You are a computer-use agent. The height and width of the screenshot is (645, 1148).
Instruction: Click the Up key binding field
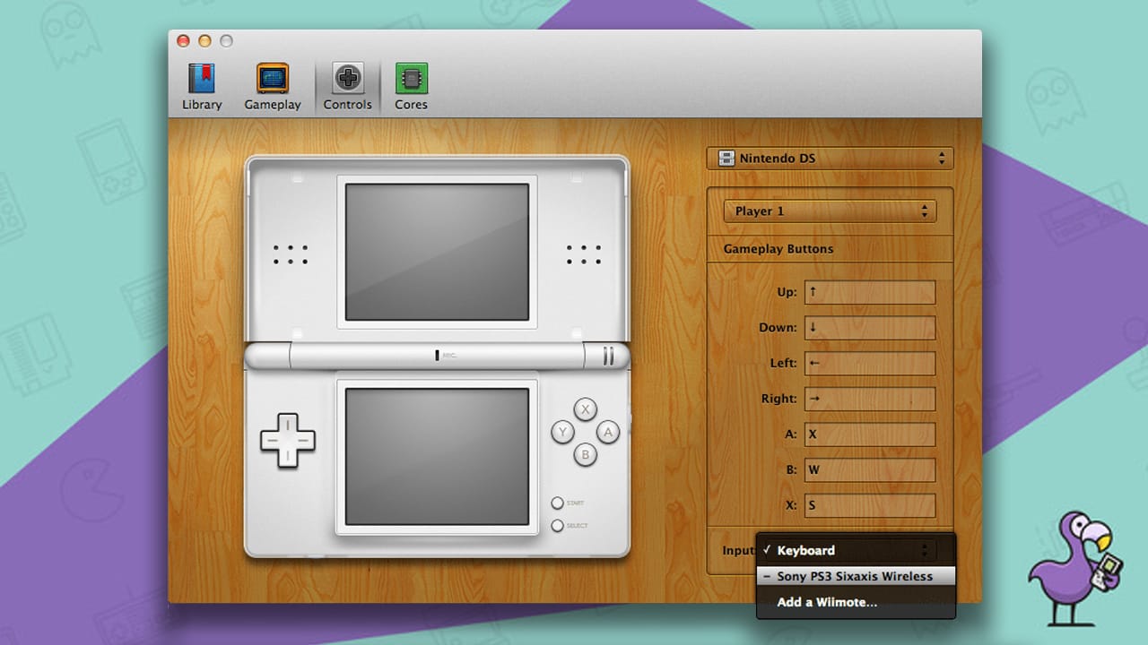click(870, 292)
